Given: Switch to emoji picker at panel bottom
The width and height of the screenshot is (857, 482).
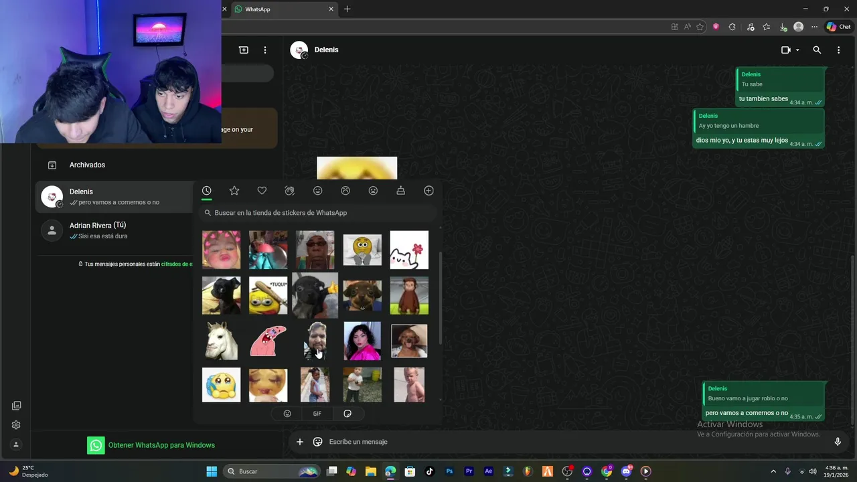Looking at the screenshot, I should tap(287, 414).
